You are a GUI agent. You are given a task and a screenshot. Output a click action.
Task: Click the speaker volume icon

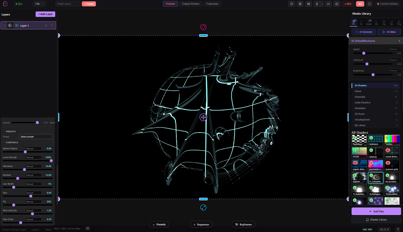pos(328,4)
